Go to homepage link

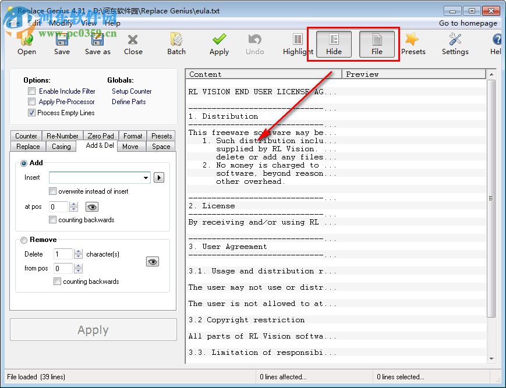pos(468,23)
